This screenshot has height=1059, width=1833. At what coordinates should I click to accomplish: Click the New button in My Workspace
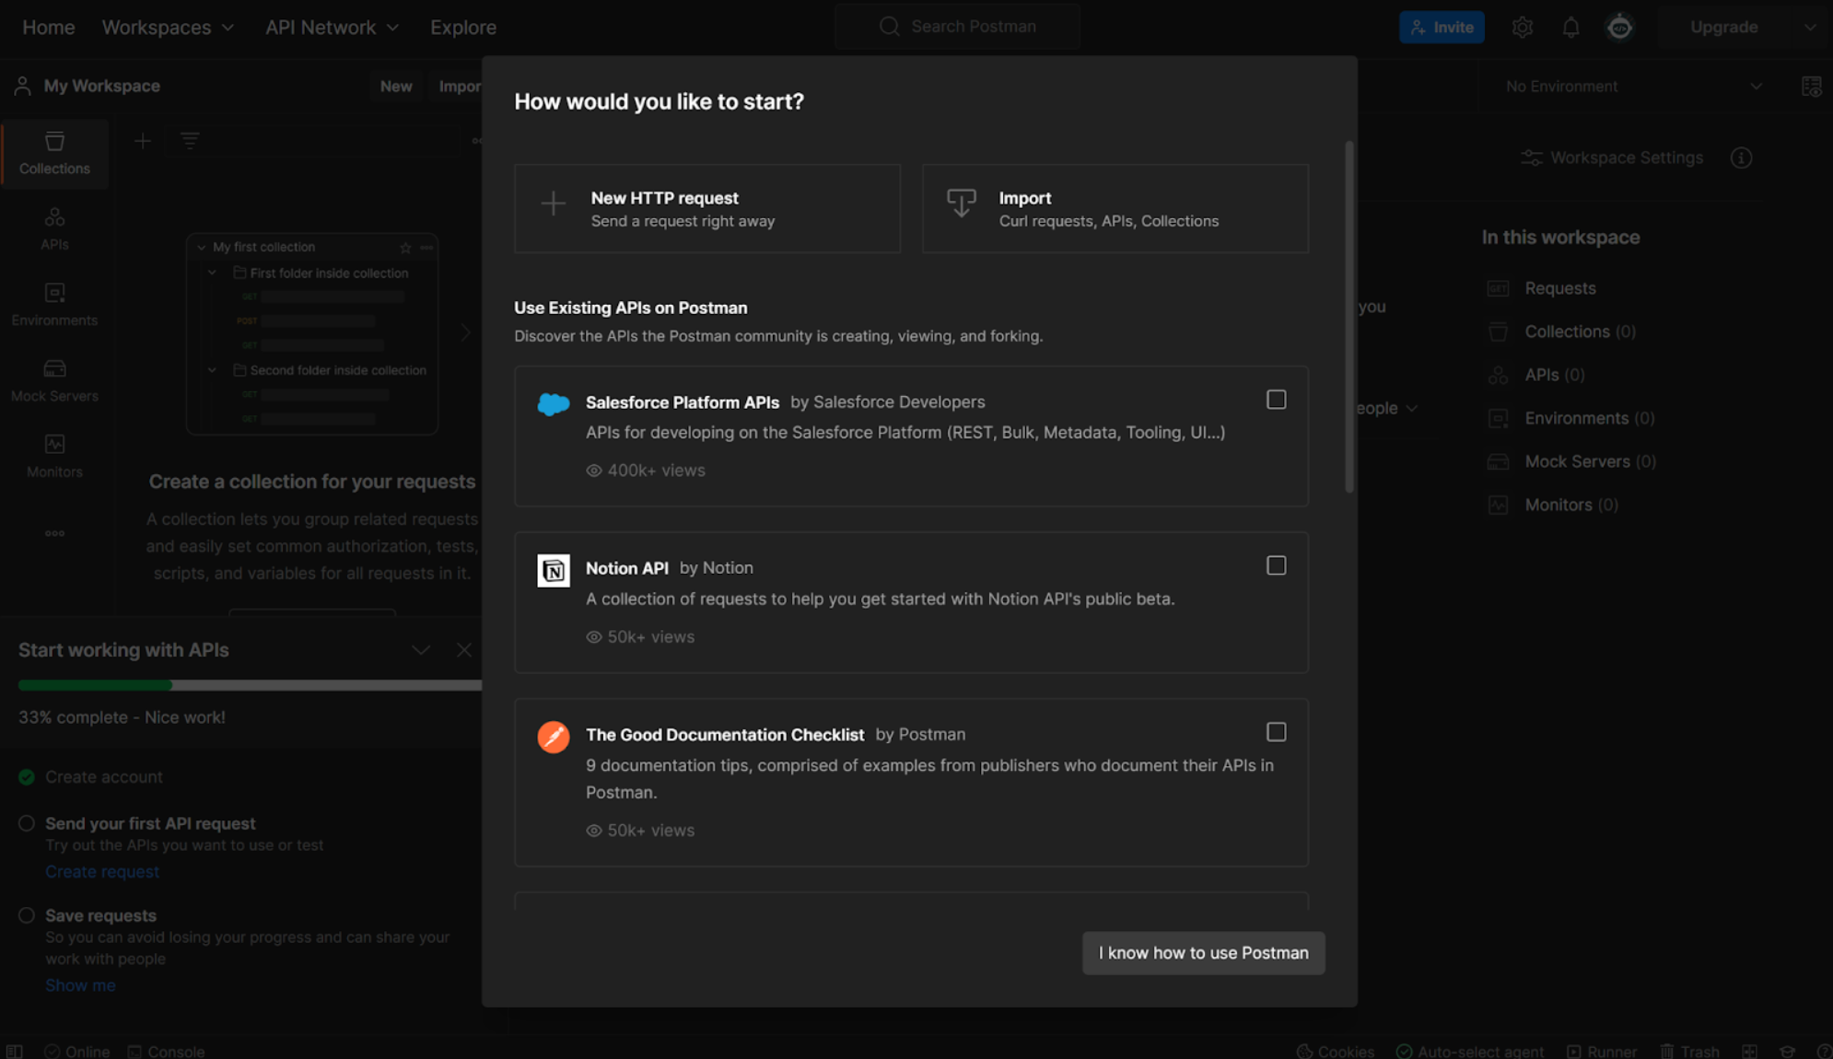(x=396, y=87)
